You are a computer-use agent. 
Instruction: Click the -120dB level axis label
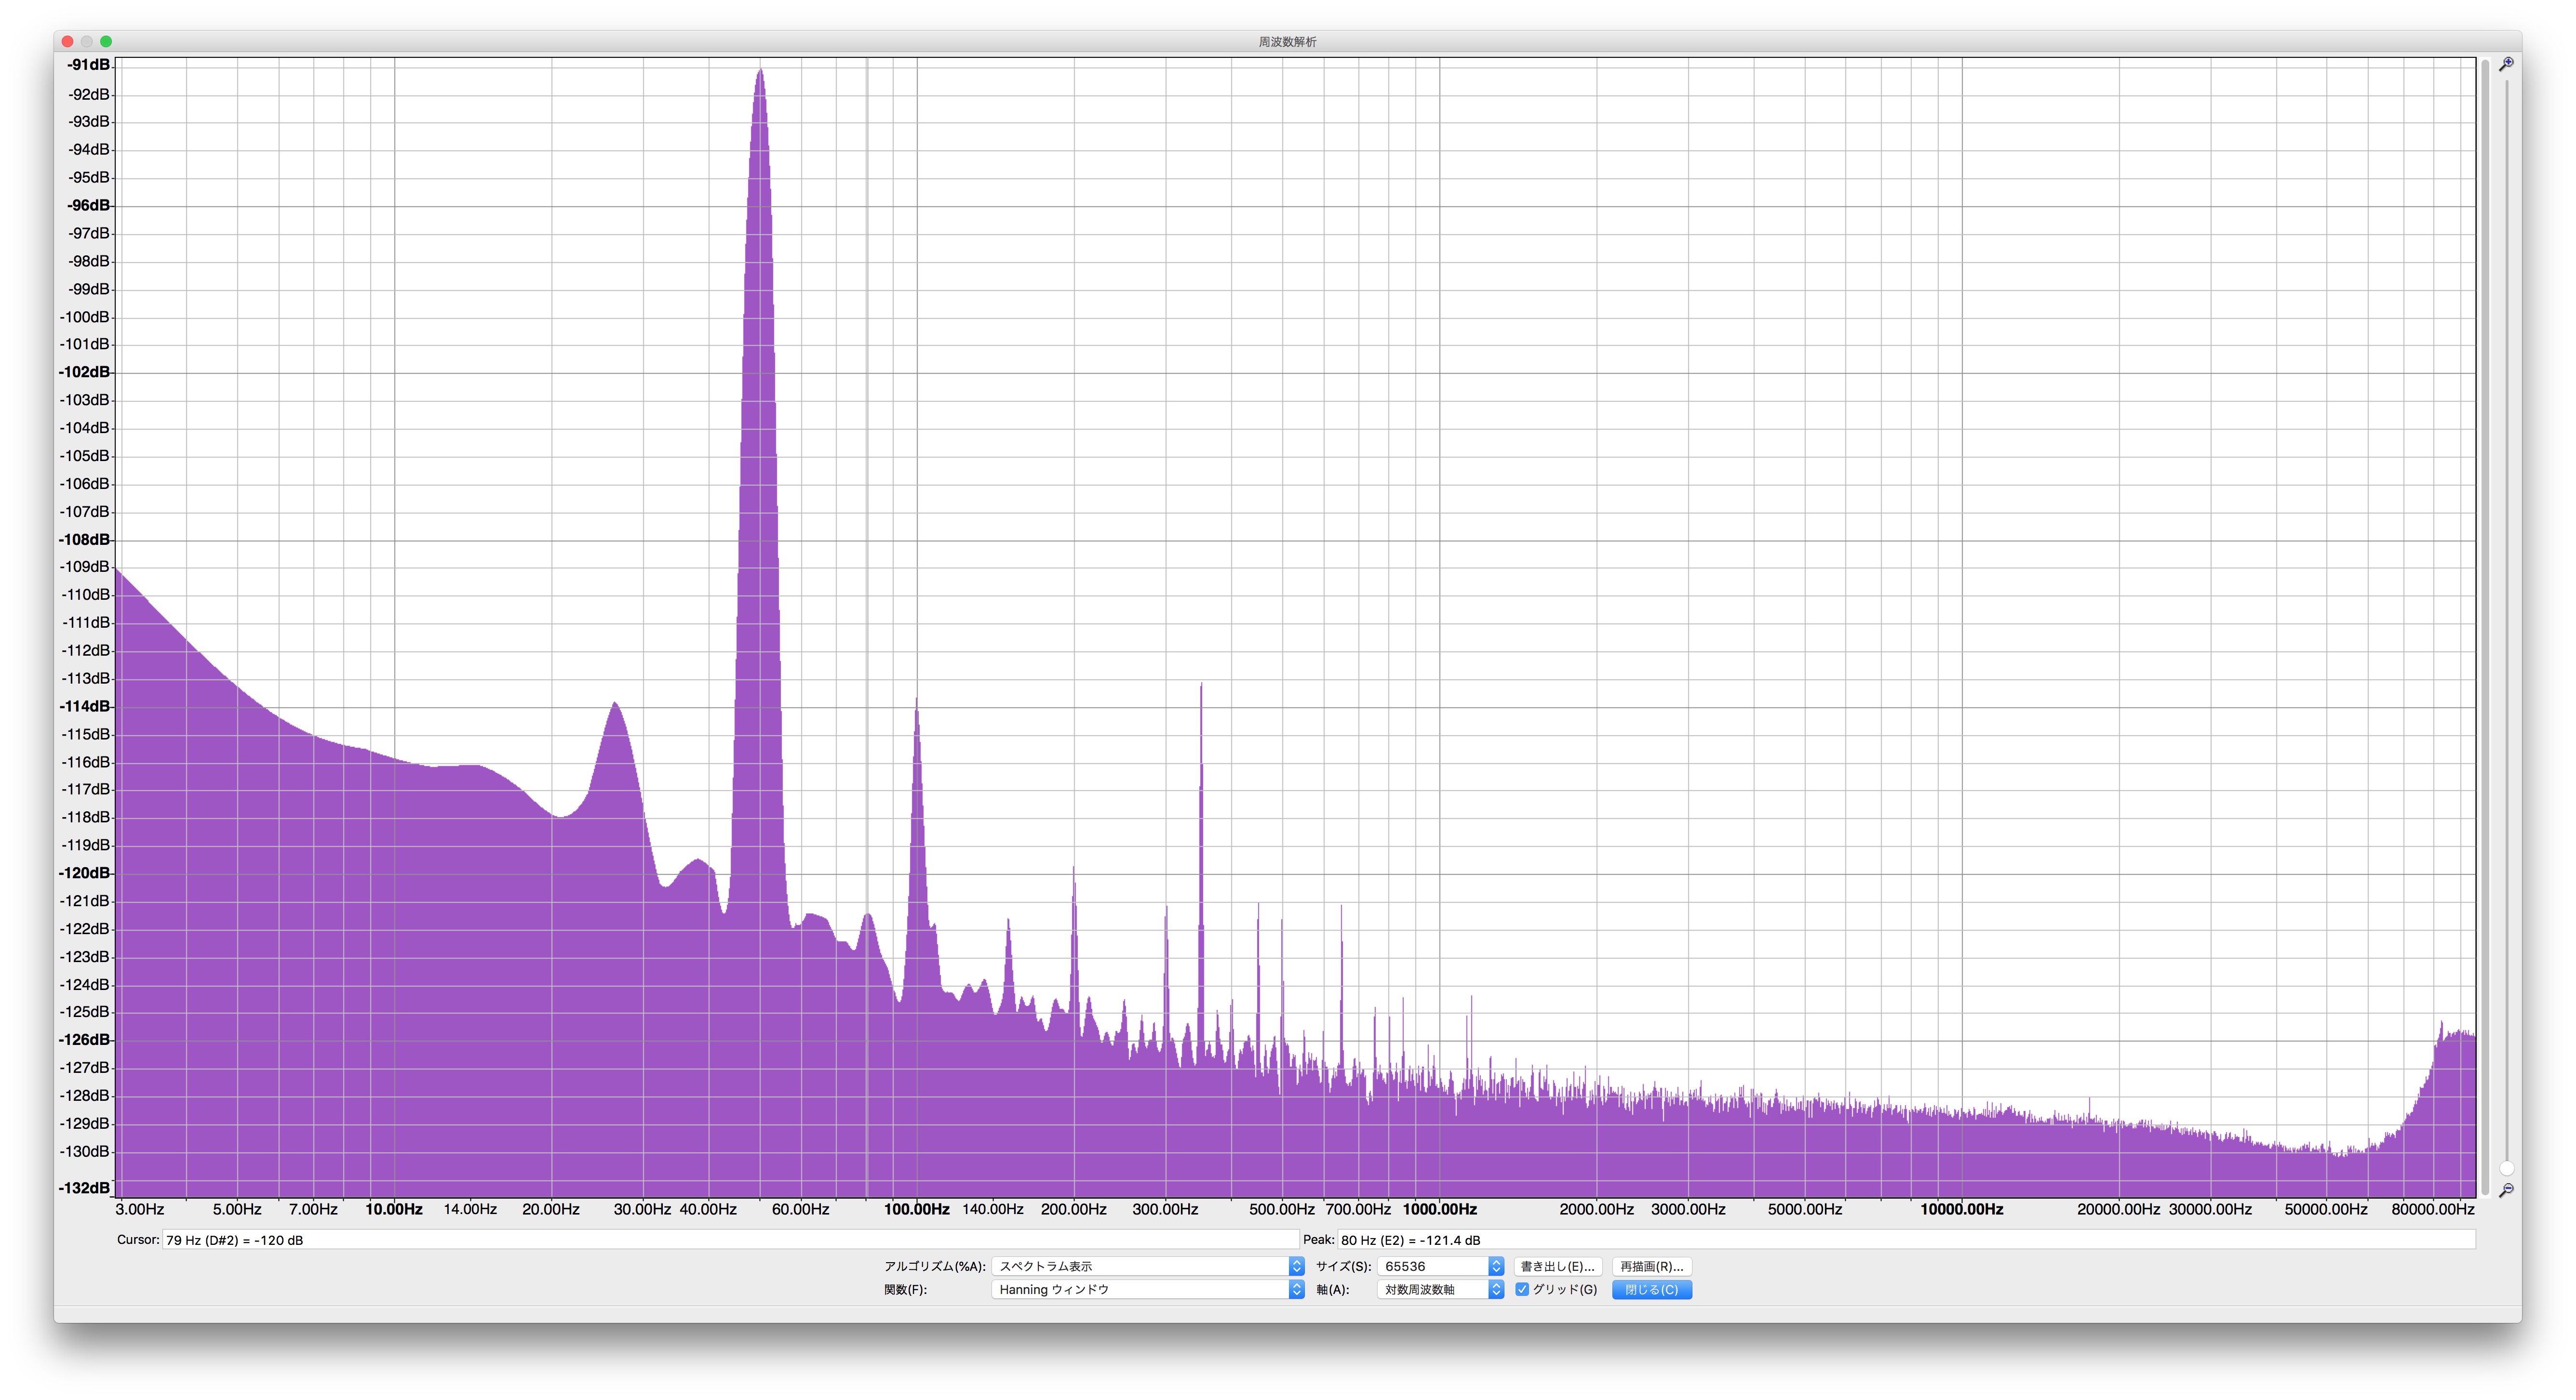click(x=85, y=872)
